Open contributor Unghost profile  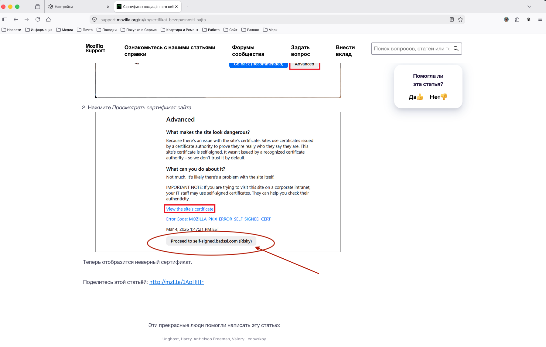point(171,339)
